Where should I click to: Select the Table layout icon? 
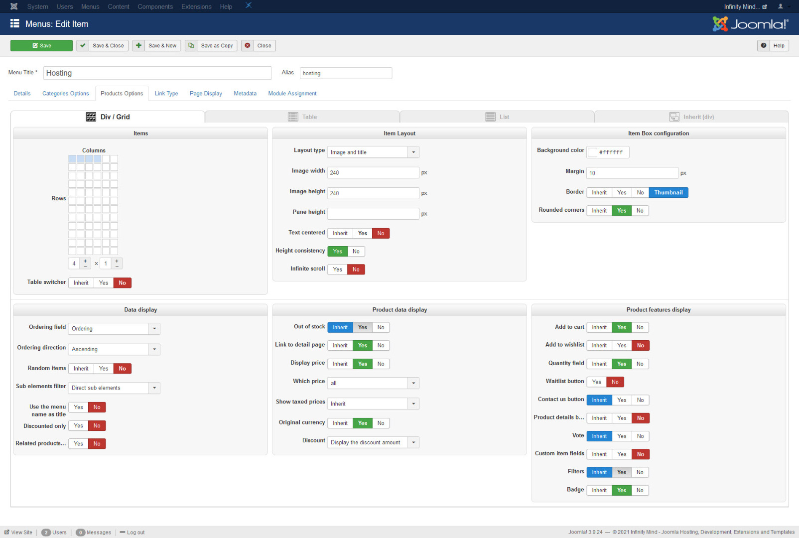[x=293, y=117]
